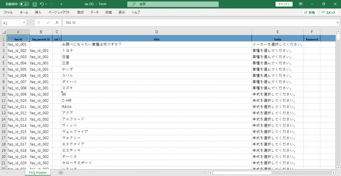Image resolution: width=341 pixels, height=176 pixels.
Task: Click the keyword header cell
Action: coord(312,38)
